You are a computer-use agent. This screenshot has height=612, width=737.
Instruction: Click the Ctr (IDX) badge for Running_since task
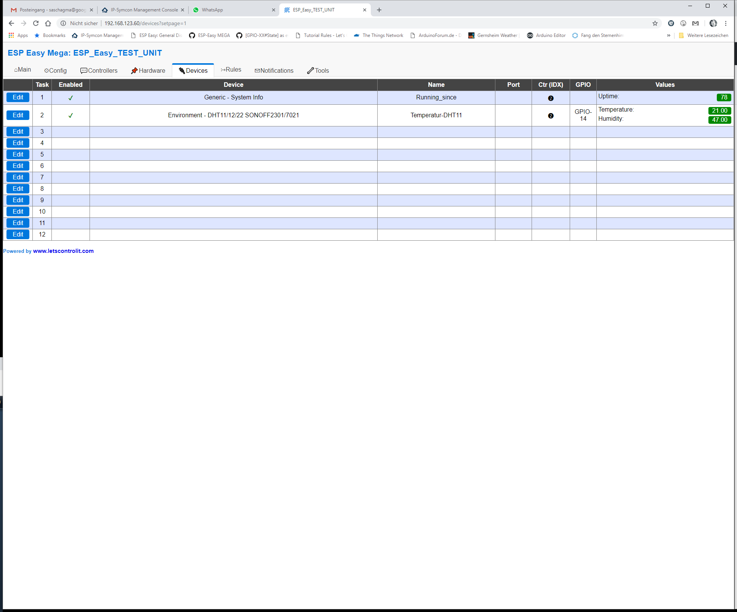tap(550, 98)
